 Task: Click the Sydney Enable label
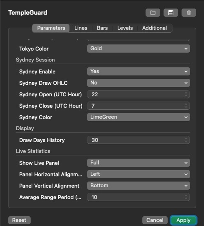[37, 72]
